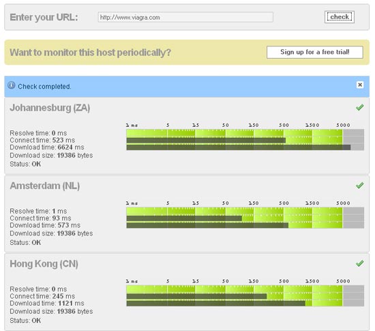Click the green checkmark for Johannesburg
The width and height of the screenshot is (375, 331).
pos(360,107)
